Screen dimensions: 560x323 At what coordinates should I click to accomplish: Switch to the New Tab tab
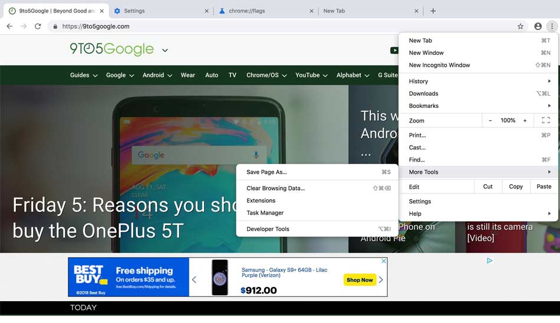371,11
